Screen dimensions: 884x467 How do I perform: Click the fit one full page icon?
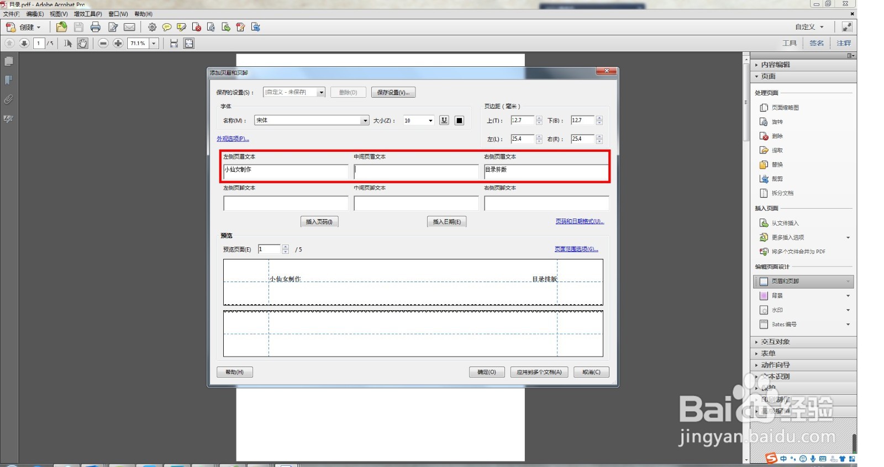(x=189, y=43)
